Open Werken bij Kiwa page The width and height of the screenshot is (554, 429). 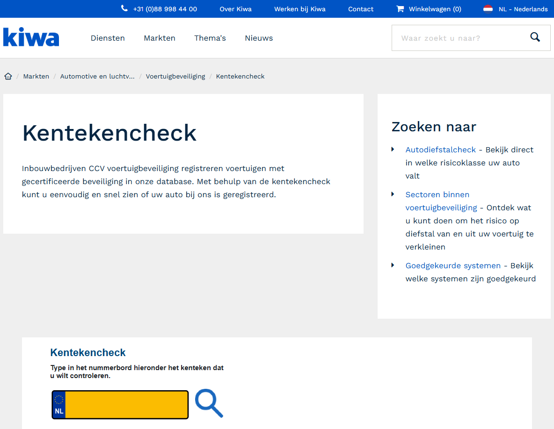(299, 9)
